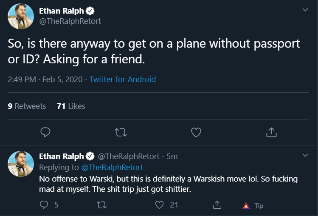Open Ethan Ralph's avatar on main tweet
This screenshot has height=216, width=318.
(21, 16)
